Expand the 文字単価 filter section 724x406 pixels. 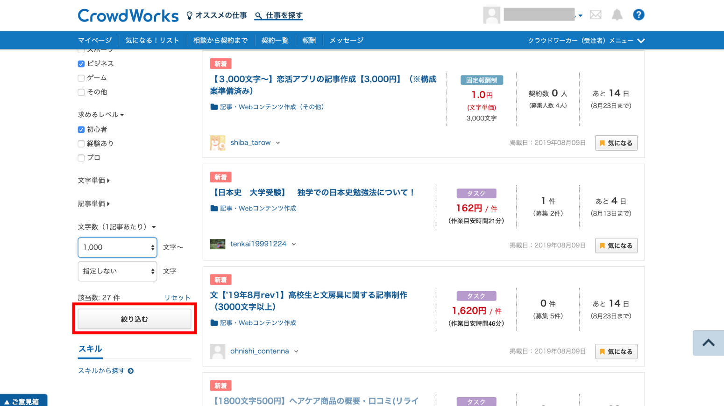tap(94, 181)
